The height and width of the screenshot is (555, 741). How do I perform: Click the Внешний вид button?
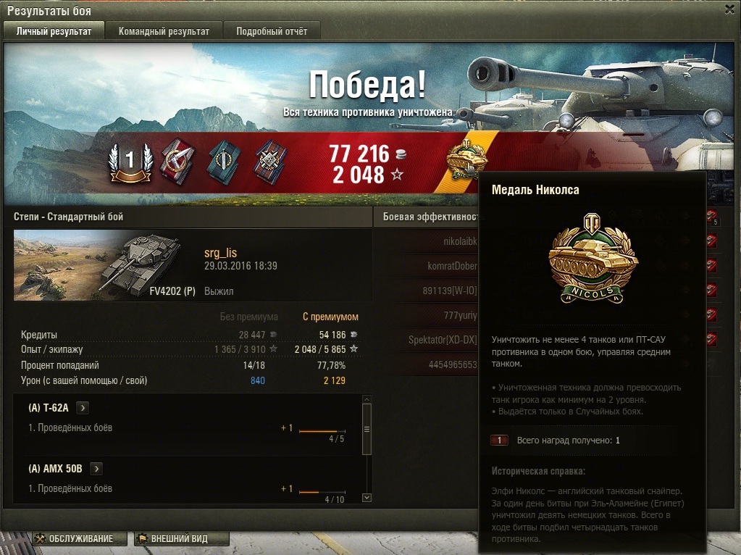click(x=182, y=538)
